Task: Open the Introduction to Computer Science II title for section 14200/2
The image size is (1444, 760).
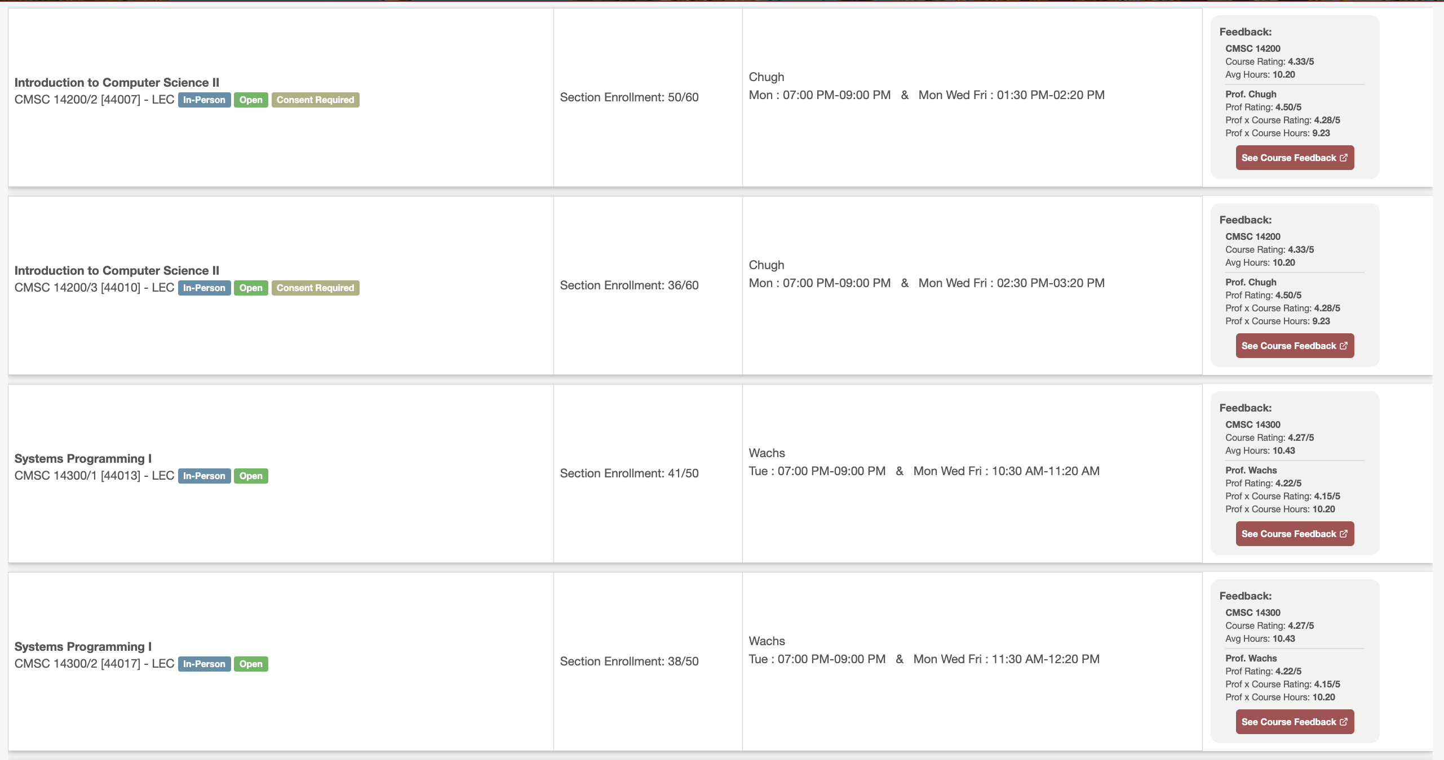Action: 117,82
